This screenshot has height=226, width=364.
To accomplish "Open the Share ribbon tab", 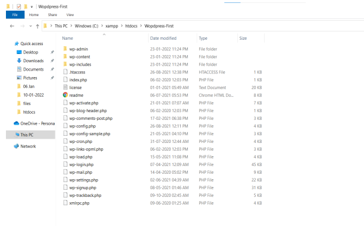I will [x=52, y=15].
